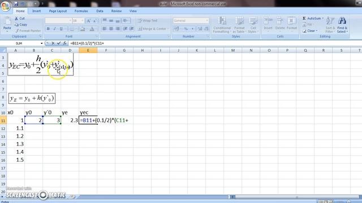Switch to the Insert tab
This screenshot has height=203, width=362.
(x=36, y=11)
